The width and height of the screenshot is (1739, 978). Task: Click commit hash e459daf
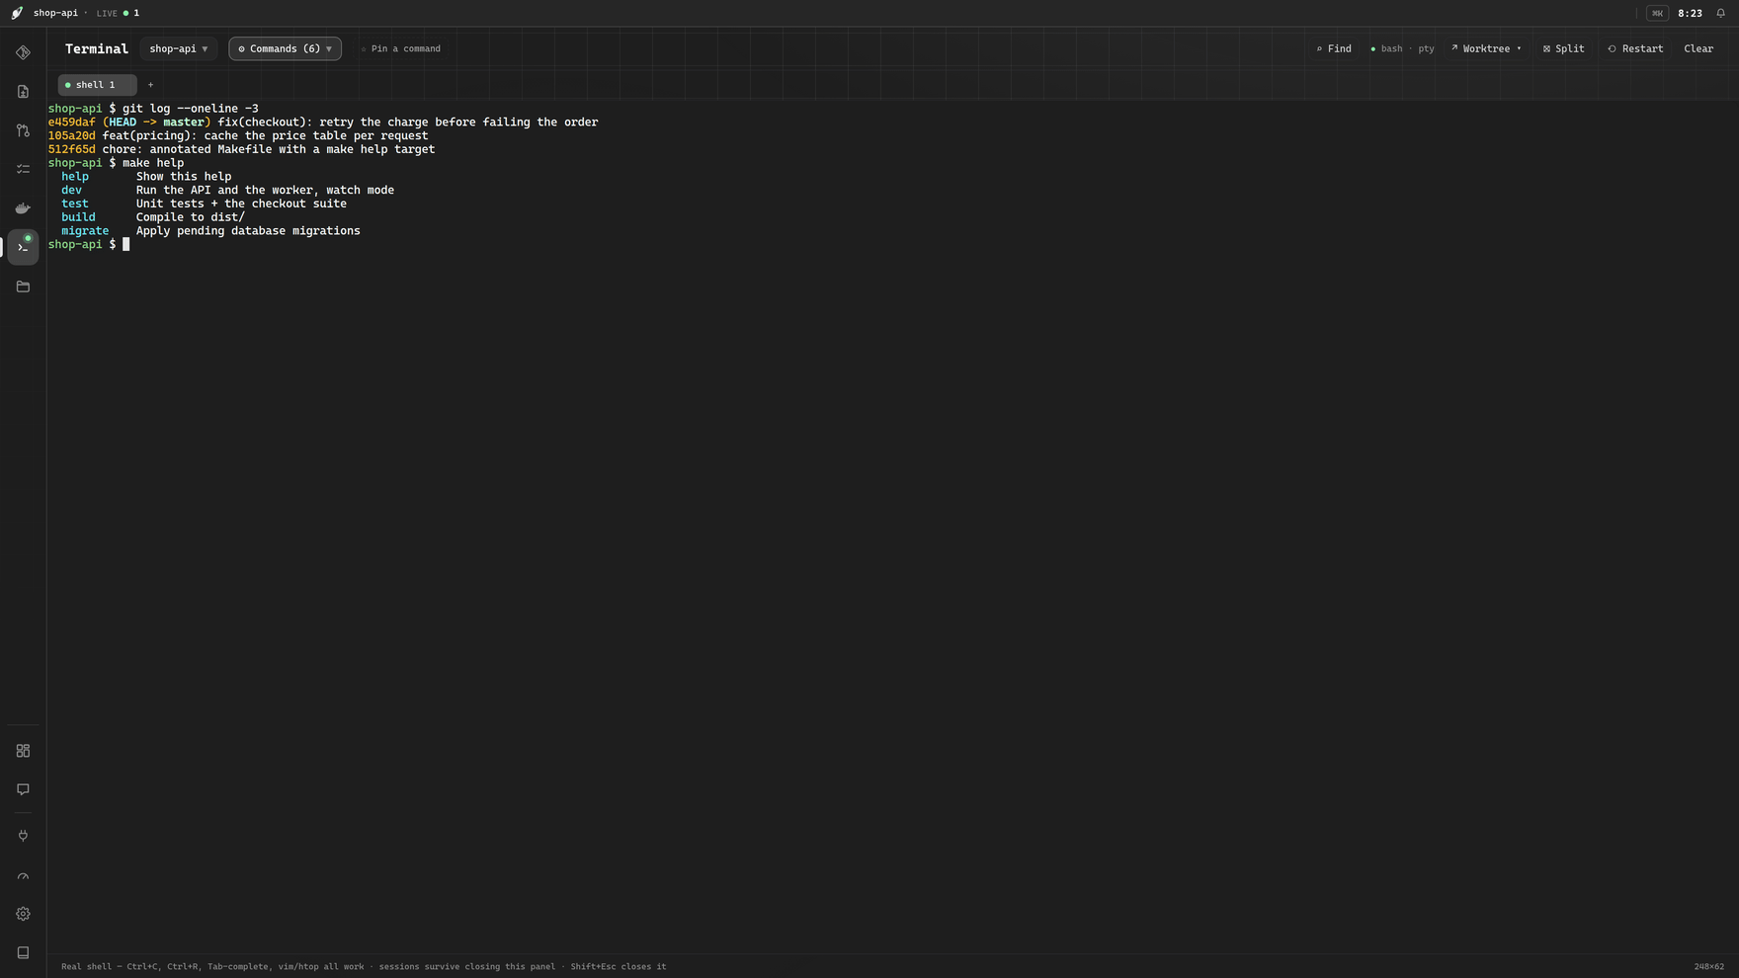pyautogui.click(x=72, y=122)
